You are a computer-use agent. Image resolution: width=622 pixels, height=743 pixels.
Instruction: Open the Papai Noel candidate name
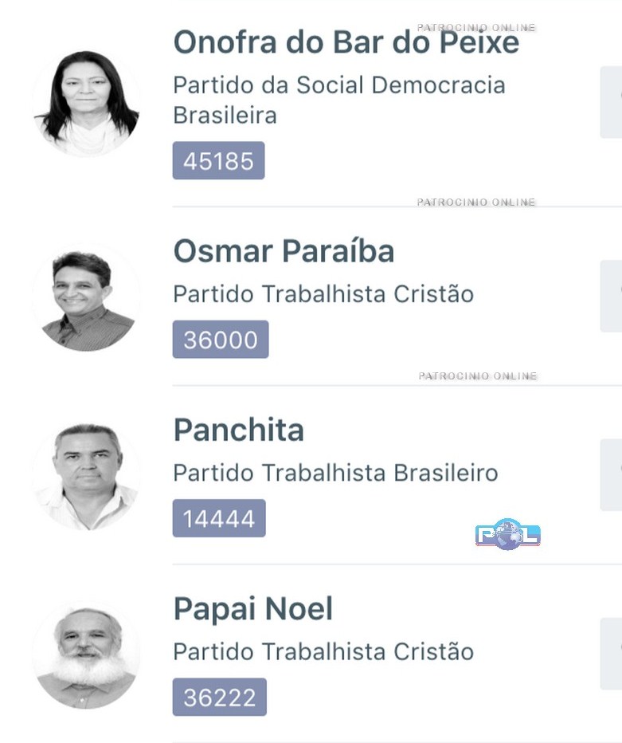(x=252, y=609)
